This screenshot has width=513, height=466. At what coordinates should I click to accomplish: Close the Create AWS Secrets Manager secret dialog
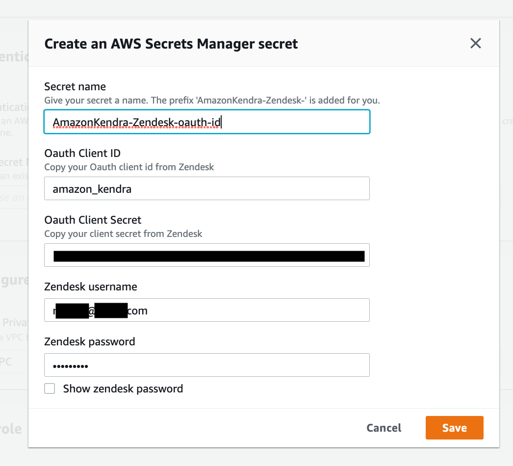click(x=475, y=43)
